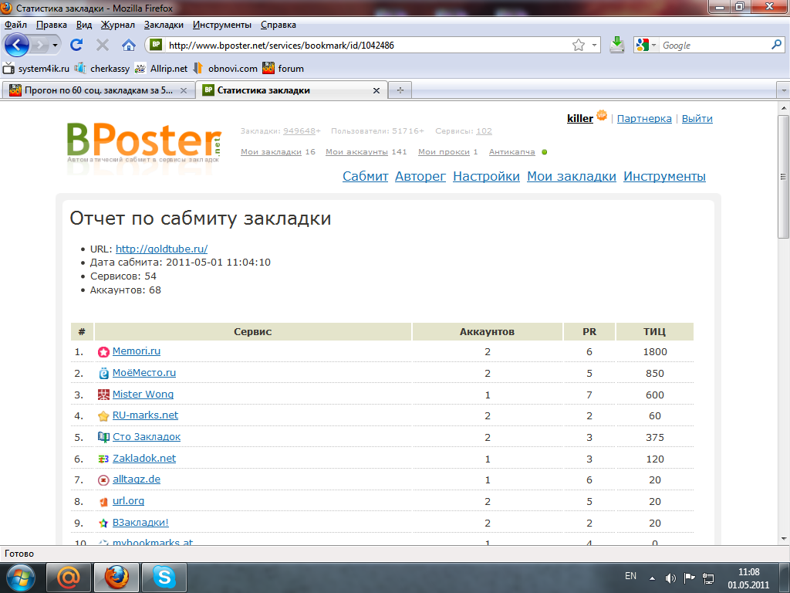This screenshot has width=790, height=593.
Task: Open the Мои закладки 16 stats link
Action: point(271,152)
